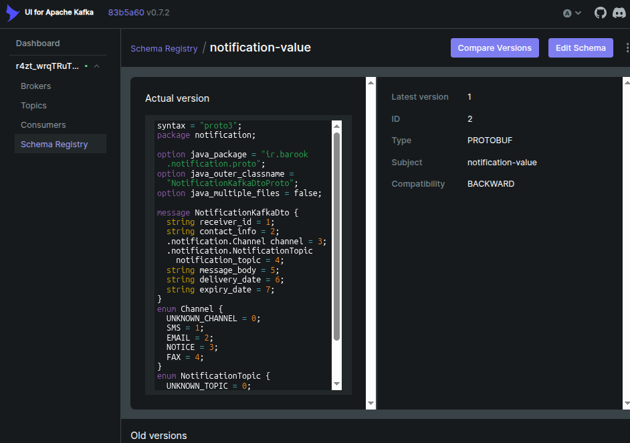This screenshot has width=630, height=443.
Task: Open the user account menu dropdown
Action: coord(572,13)
